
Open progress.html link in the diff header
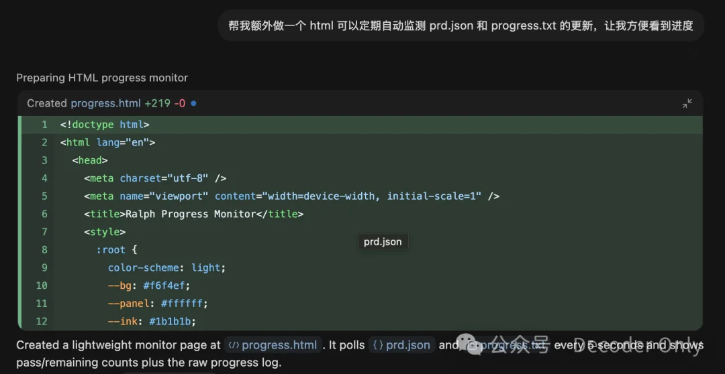(105, 103)
